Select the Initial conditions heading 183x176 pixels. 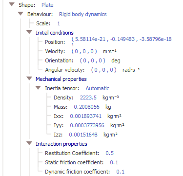click(55, 33)
